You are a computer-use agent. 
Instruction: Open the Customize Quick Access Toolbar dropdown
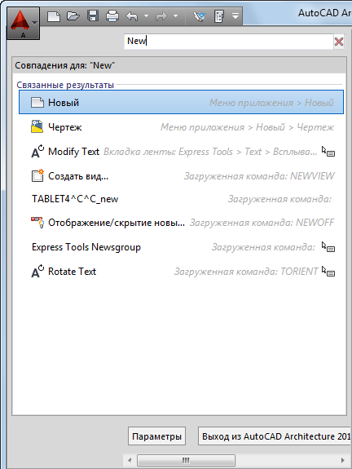click(235, 15)
